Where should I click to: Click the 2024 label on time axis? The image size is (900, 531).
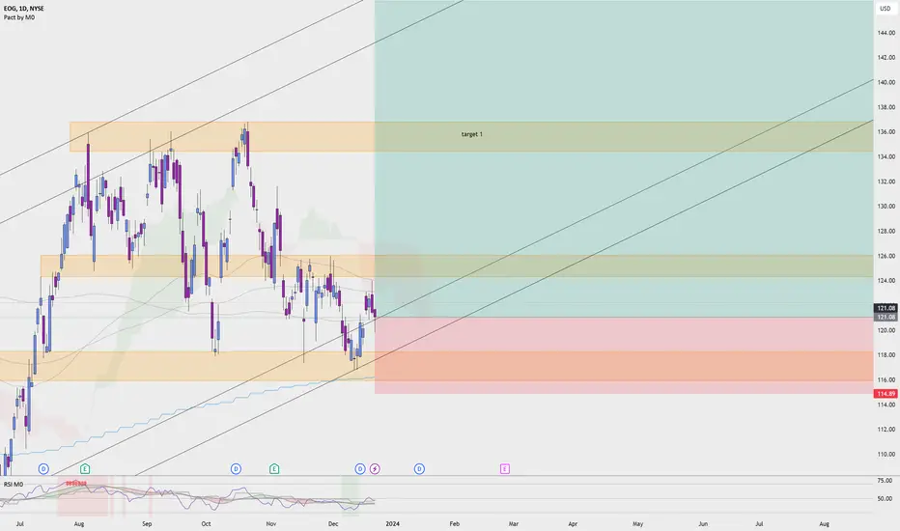pos(393,523)
